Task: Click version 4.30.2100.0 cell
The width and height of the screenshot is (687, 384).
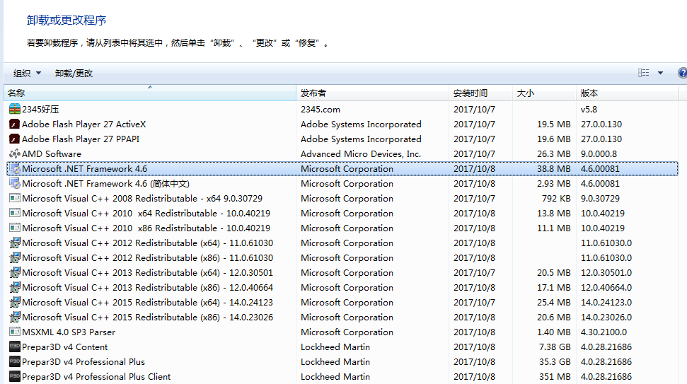Action: pos(604,332)
